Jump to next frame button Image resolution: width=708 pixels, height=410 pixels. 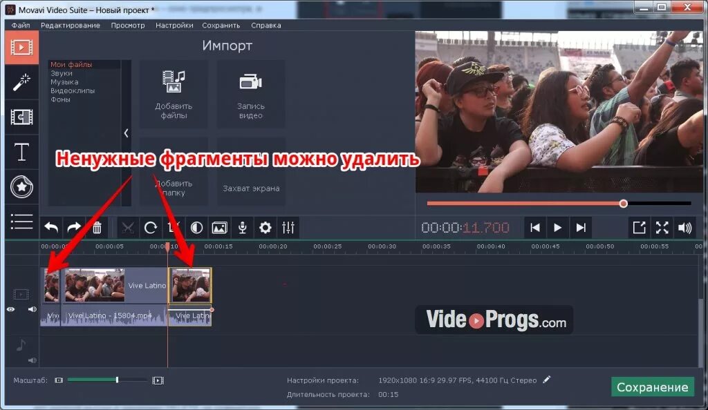coord(581,228)
